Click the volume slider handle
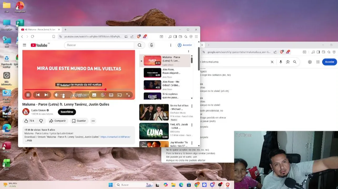Image resolution: width=338 pixels, height=189 pixels. coord(63,95)
